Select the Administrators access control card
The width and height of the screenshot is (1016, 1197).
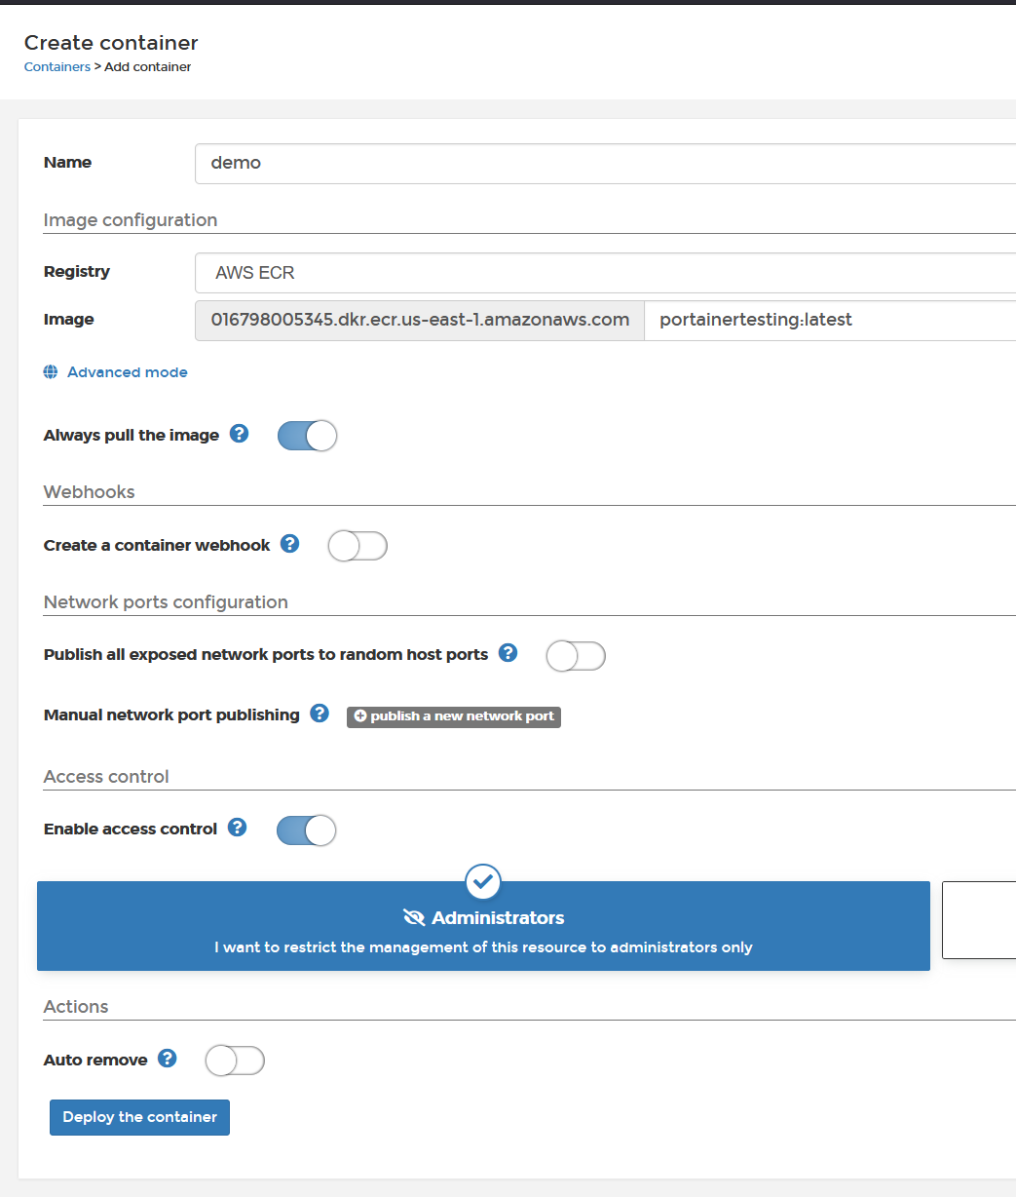483,926
